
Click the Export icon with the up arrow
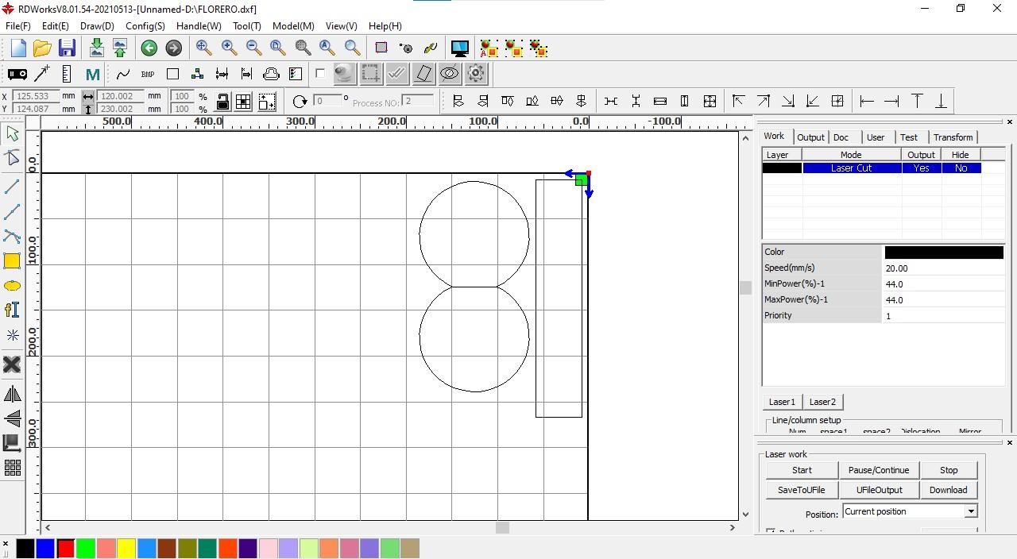pos(120,48)
